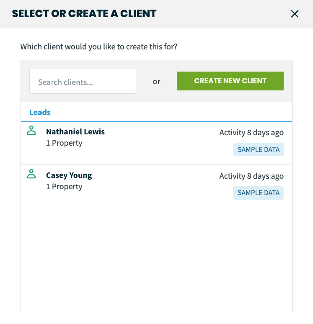Viewport: 313px width, 324px height.
Task: Click the Sample Data badge for Nathaniel Lewis
Action: pyautogui.click(x=259, y=149)
